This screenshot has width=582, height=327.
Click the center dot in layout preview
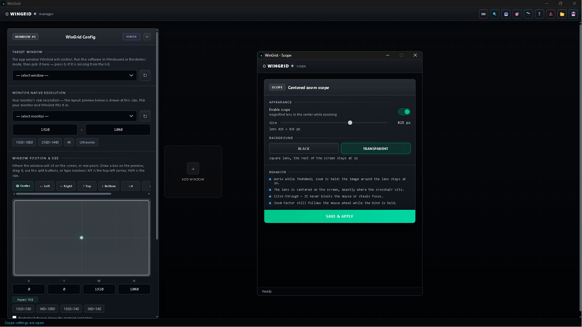[x=82, y=238]
